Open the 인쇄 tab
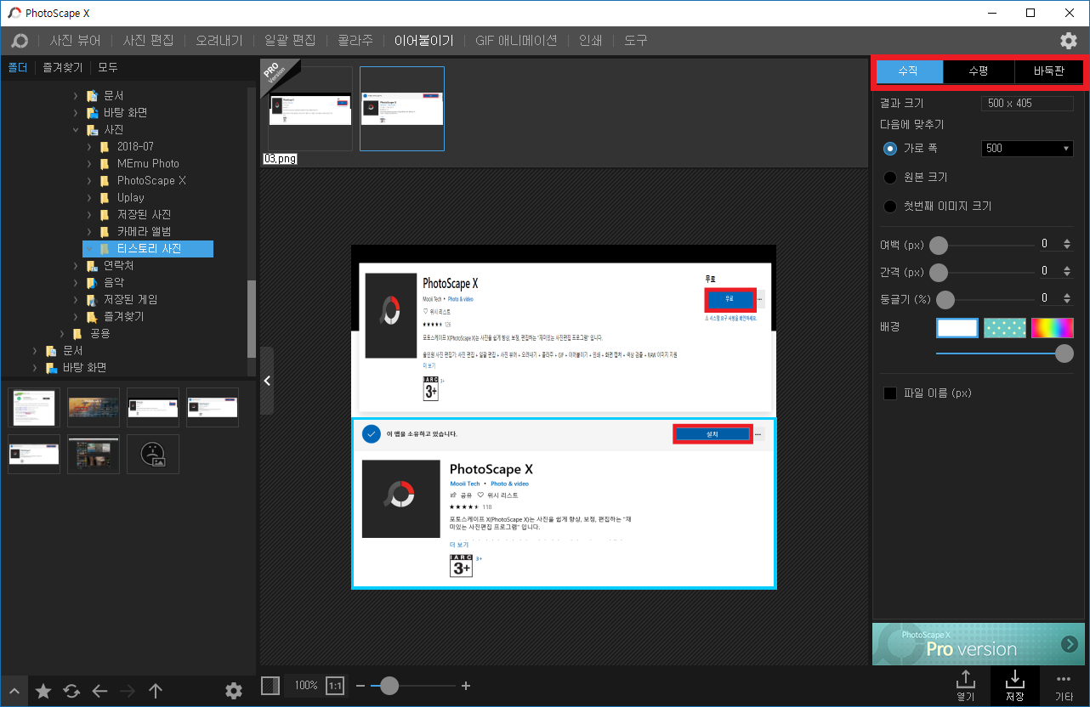This screenshot has width=1090, height=707. tap(591, 41)
